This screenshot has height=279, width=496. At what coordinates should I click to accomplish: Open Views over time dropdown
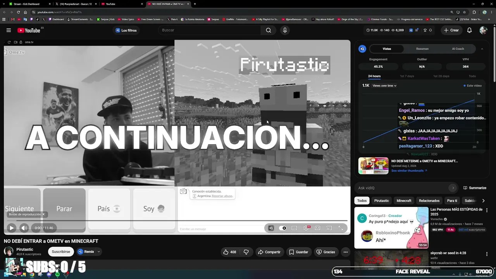tap(384, 86)
